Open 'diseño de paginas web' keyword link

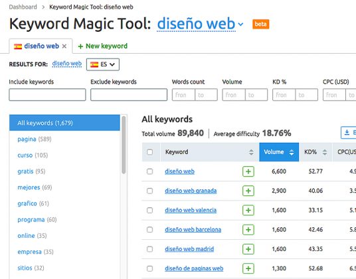click(x=194, y=268)
